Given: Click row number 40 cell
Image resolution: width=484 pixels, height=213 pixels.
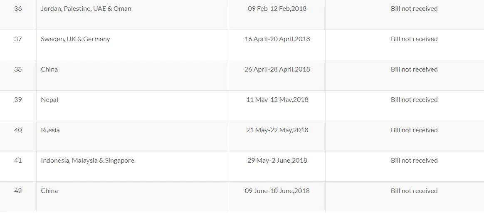Looking at the screenshot, I should [x=18, y=130].
